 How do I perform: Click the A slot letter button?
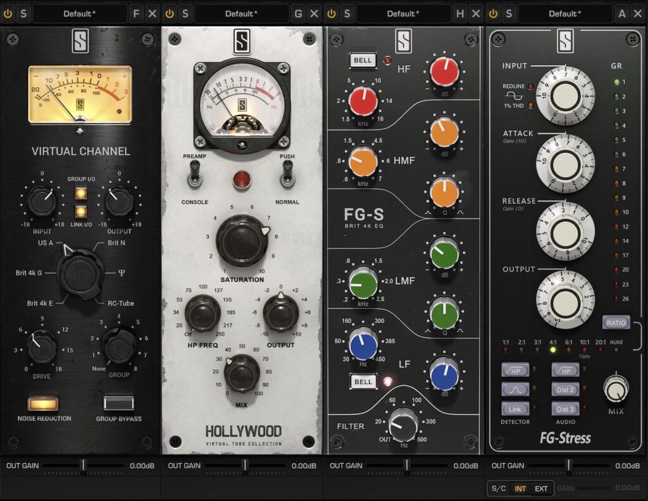(622, 14)
